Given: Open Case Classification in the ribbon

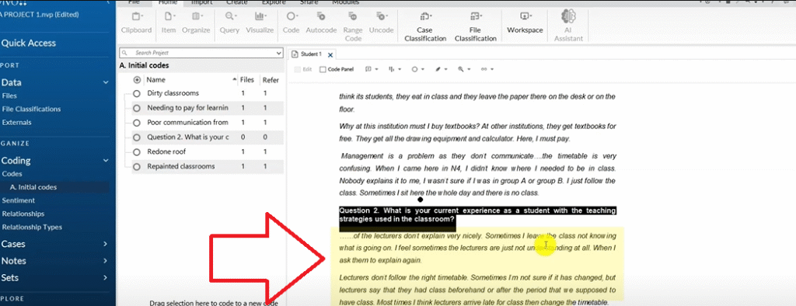Looking at the screenshot, I should pyautogui.click(x=425, y=26).
